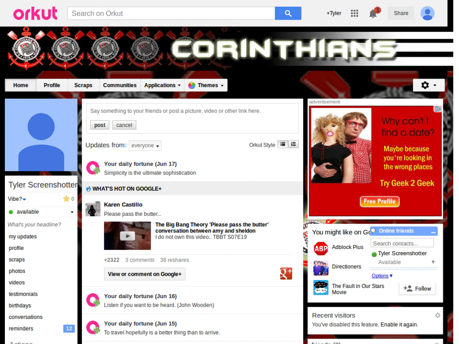Image resolution: width=459 pixels, height=344 pixels.
Task: Open the Profile tab
Action: point(52,86)
